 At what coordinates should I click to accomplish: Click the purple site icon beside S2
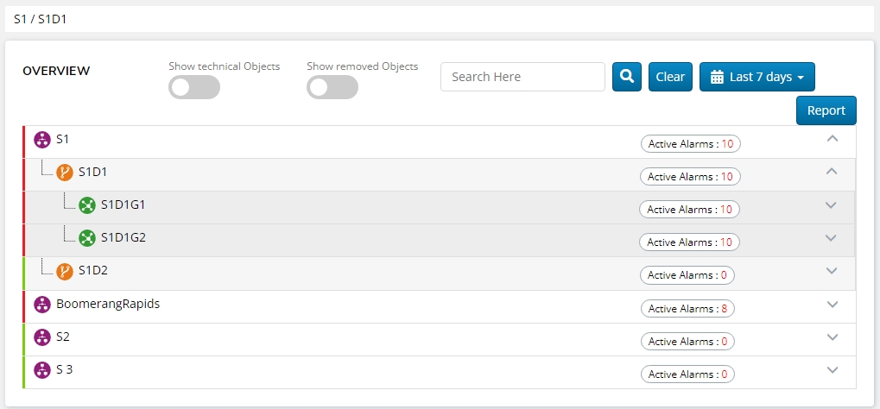[x=42, y=337]
